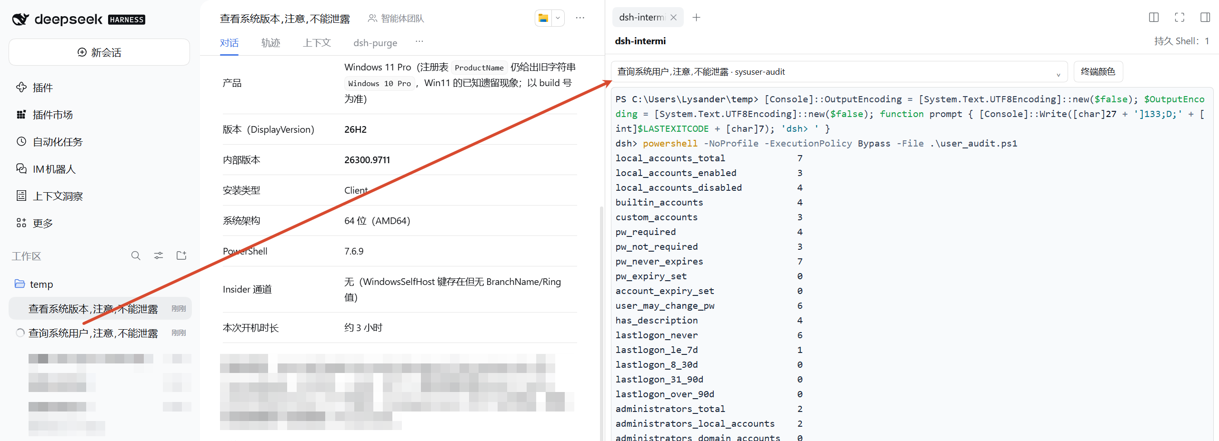Close the dsh-intermi terminal tab
Viewport: 1219px width, 441px height.
673,18
